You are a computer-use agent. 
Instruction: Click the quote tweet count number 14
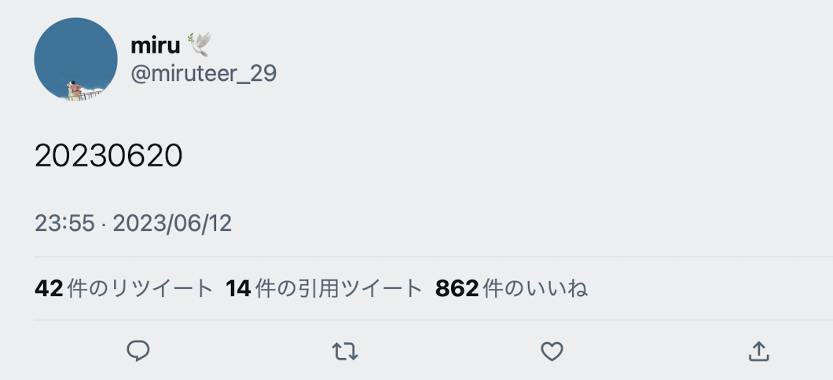tap(238, 289)
